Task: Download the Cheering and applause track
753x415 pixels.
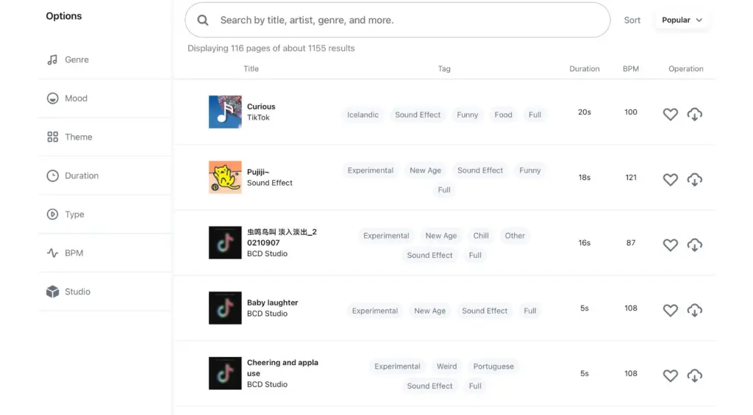Action: tap(694, 376)
